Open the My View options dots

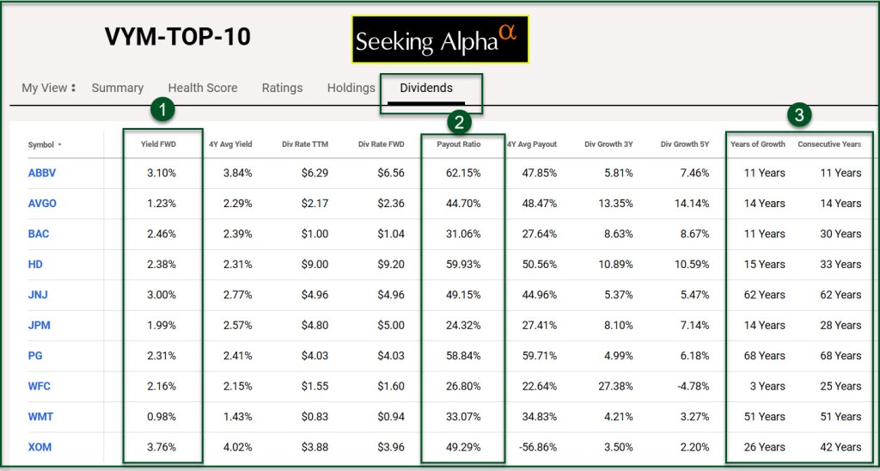click(74, 88)
